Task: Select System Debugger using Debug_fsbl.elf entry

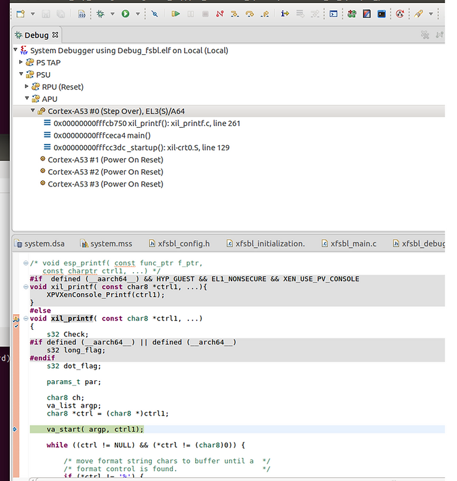Action: pyautogui.click(x=129, y=50)
